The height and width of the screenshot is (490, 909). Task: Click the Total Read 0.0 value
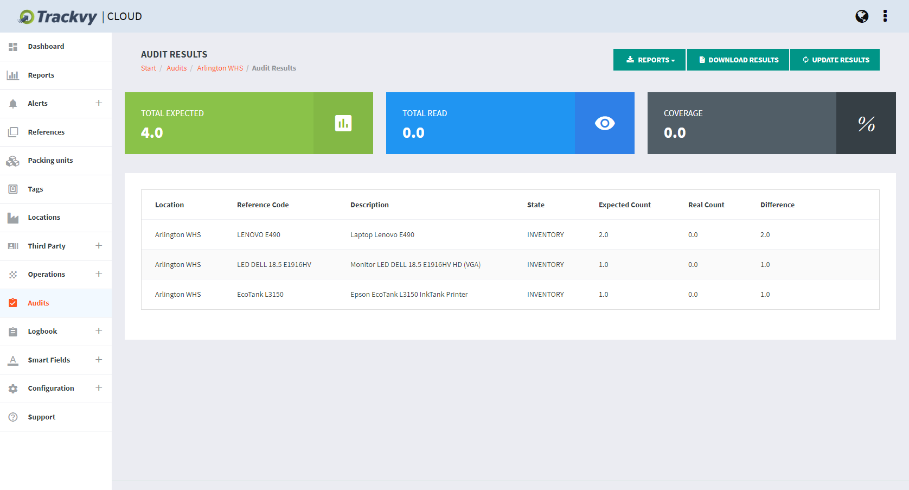tap(413, 133)
